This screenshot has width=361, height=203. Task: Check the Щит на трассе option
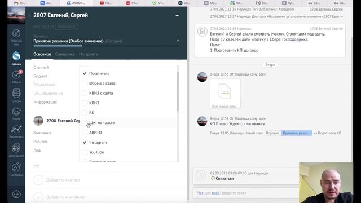click(x=85, y=123)
